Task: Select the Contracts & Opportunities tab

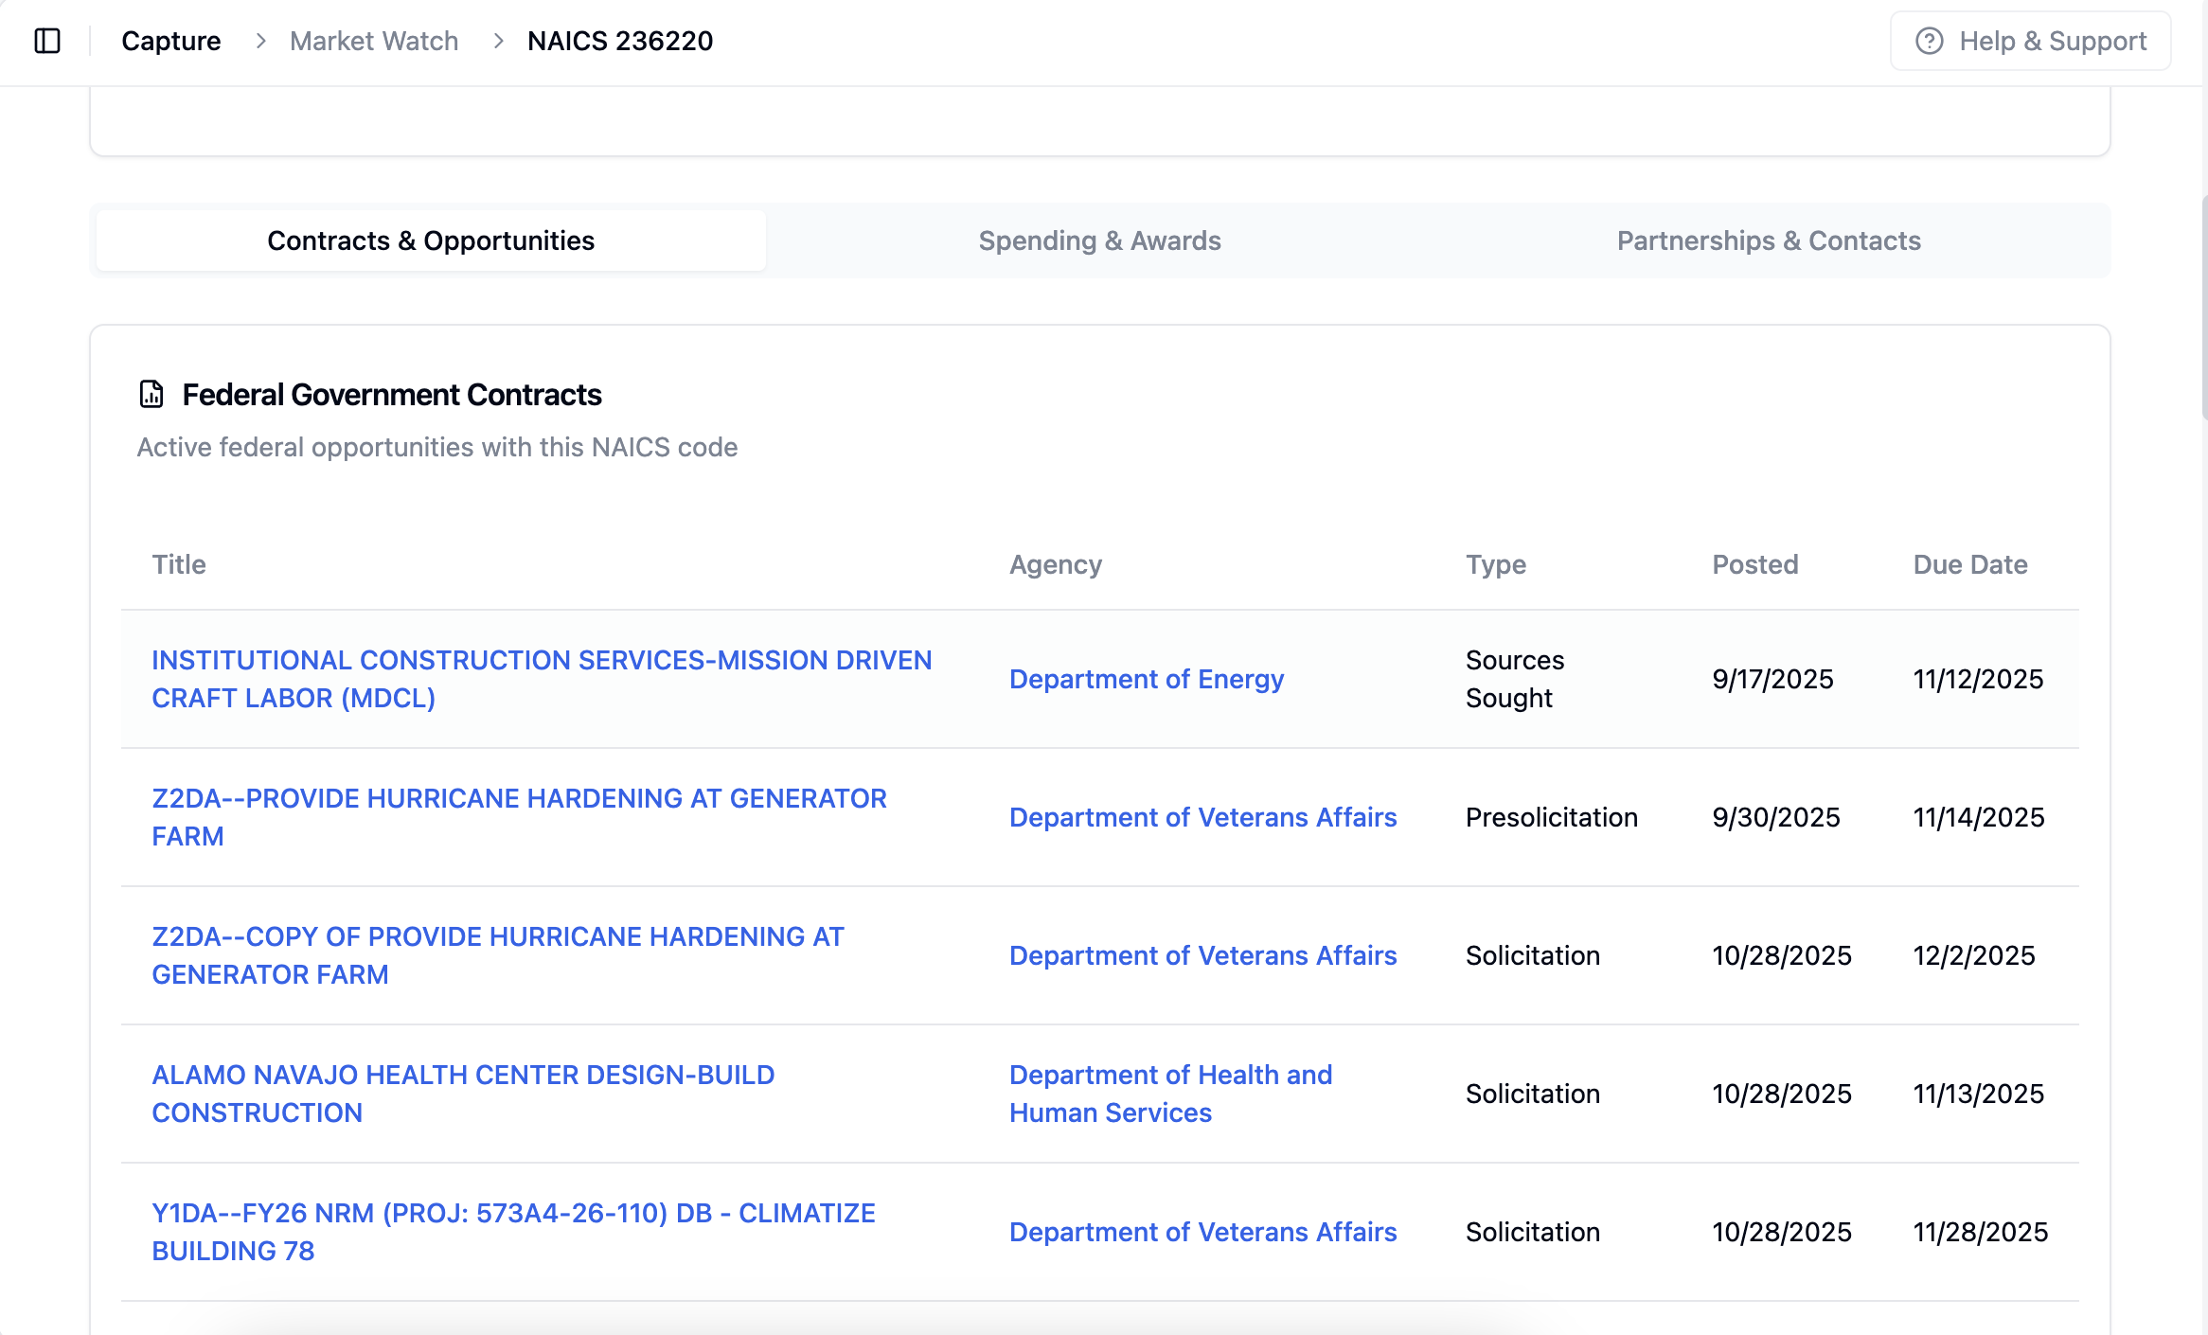Action: point(430,240)
